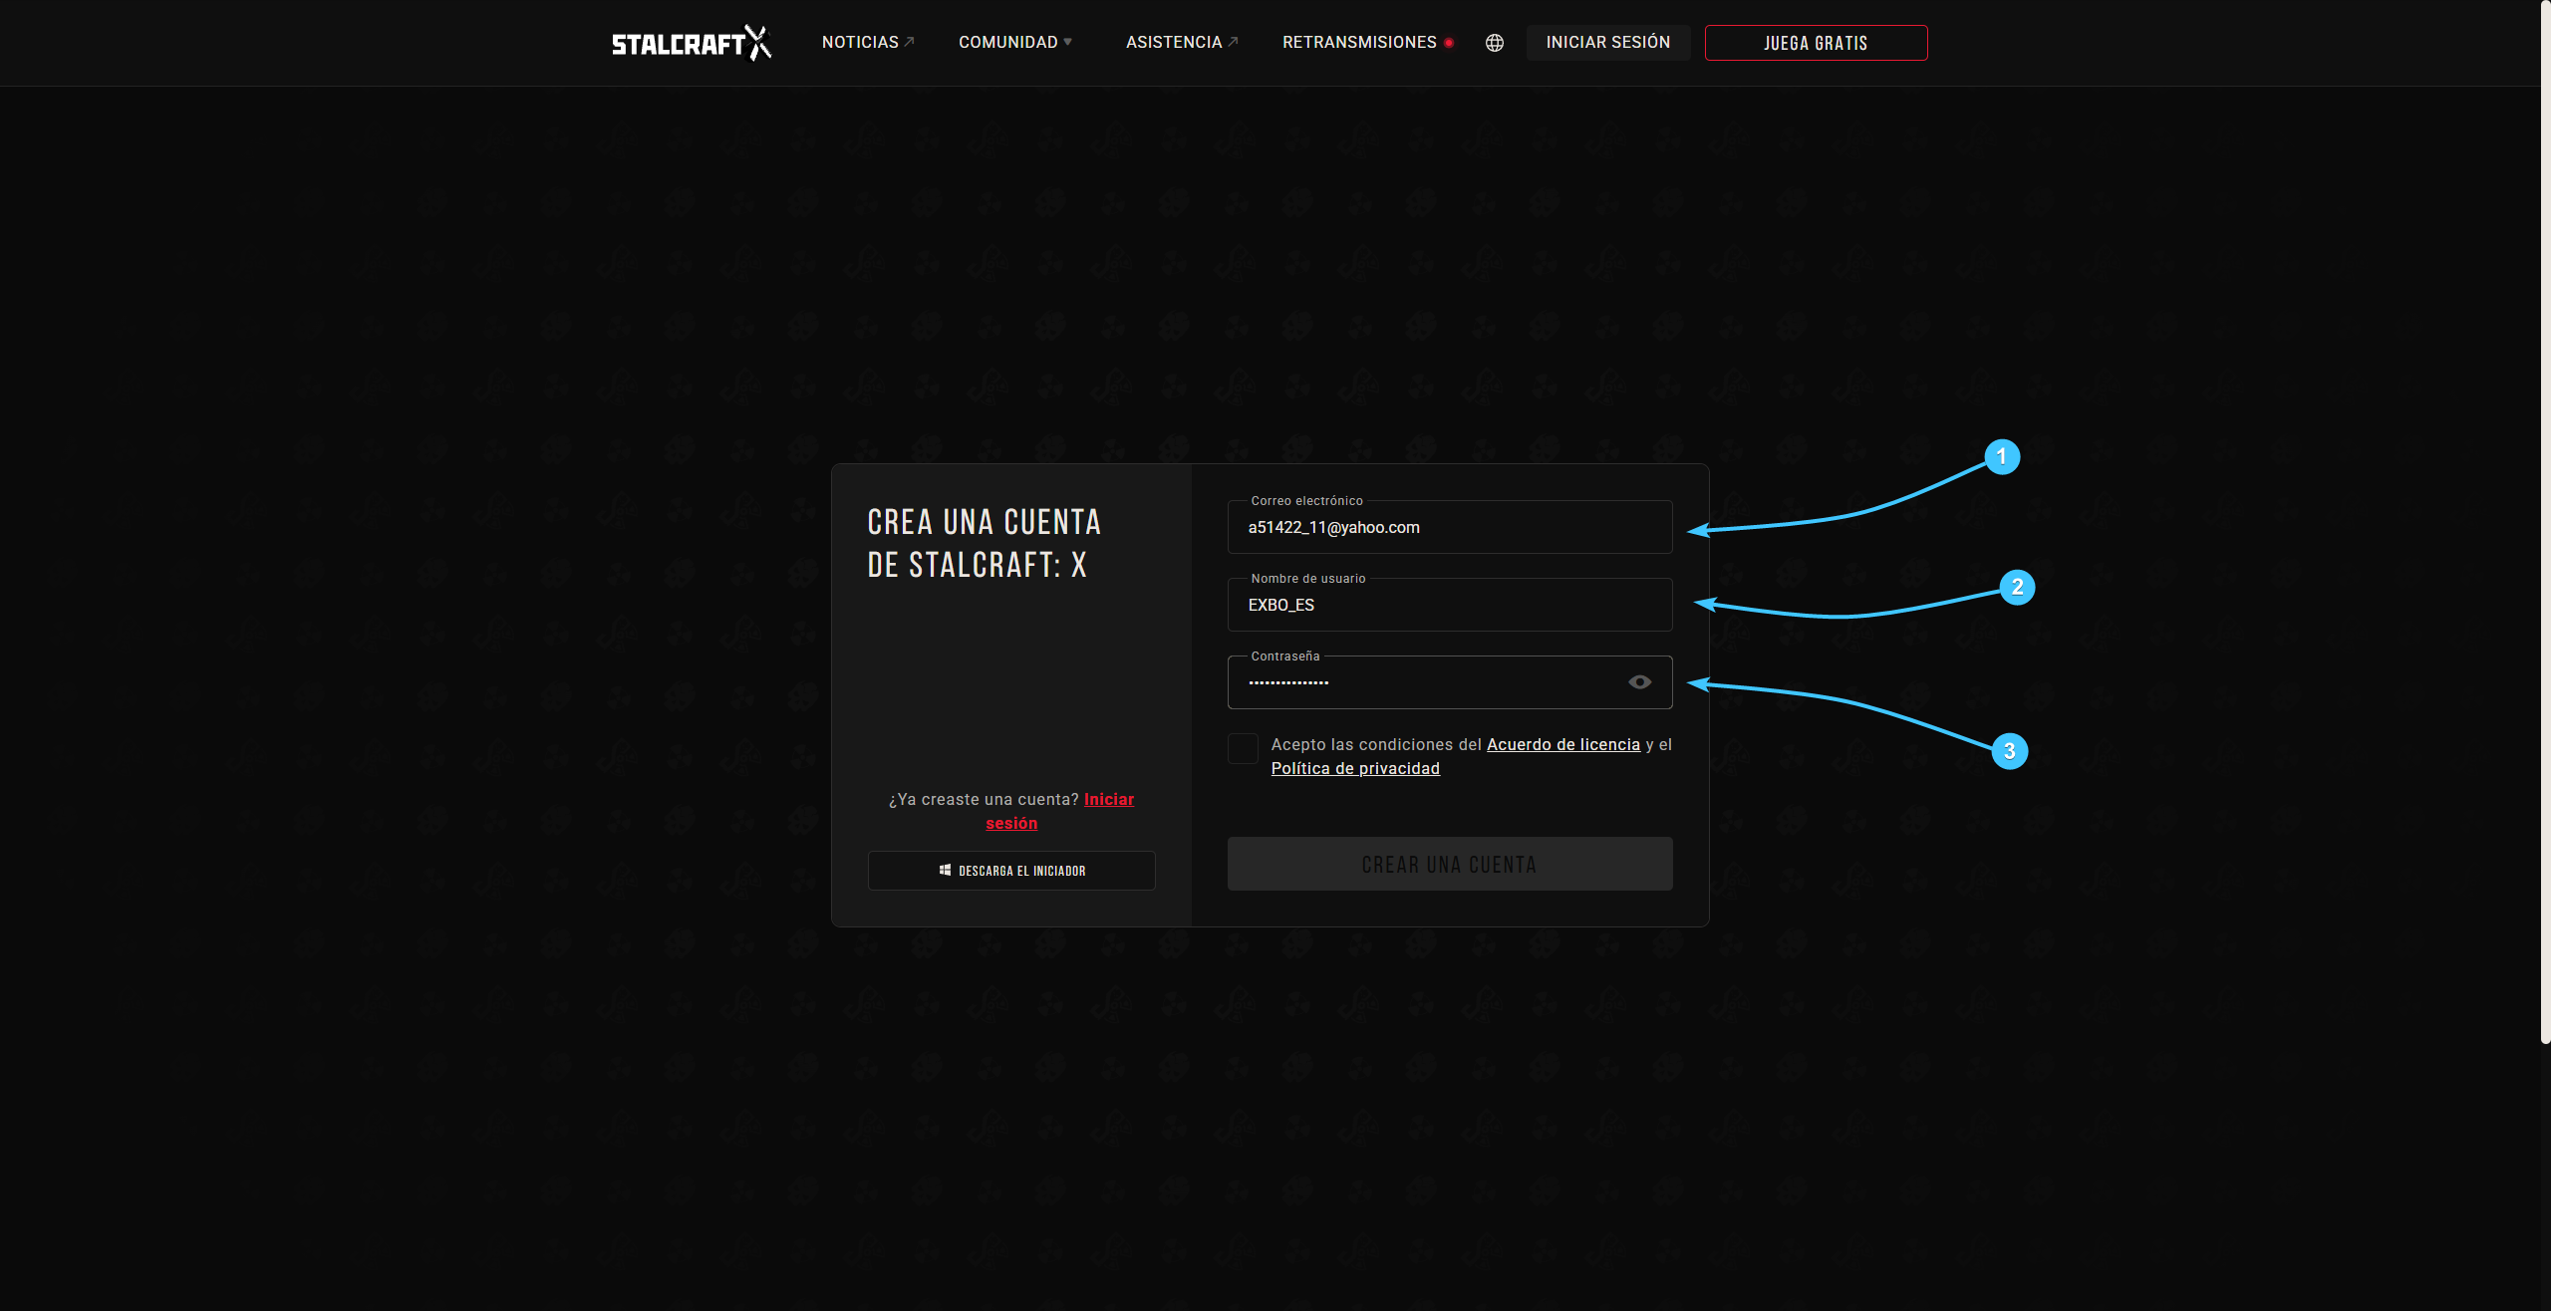Open the language globe icon
Screen dimensions: 2551x1311
click(1495, 43)
